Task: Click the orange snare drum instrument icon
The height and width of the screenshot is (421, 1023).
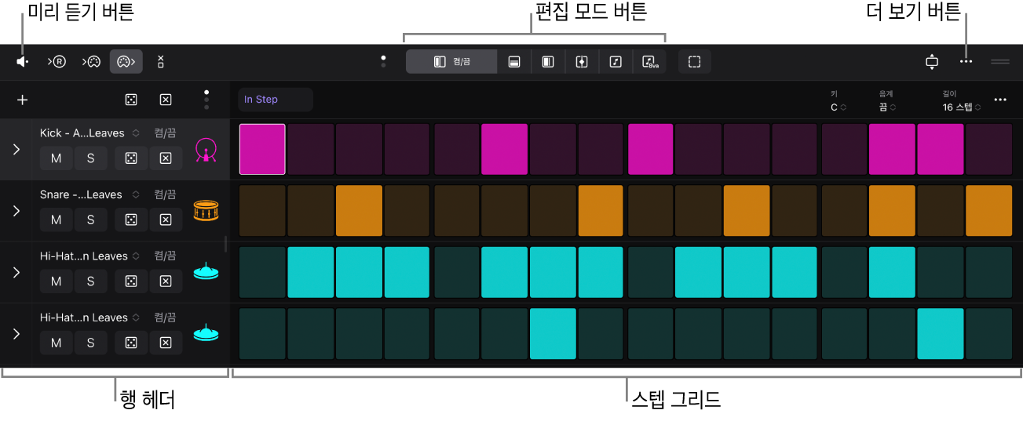Action: tap(206, 211)
